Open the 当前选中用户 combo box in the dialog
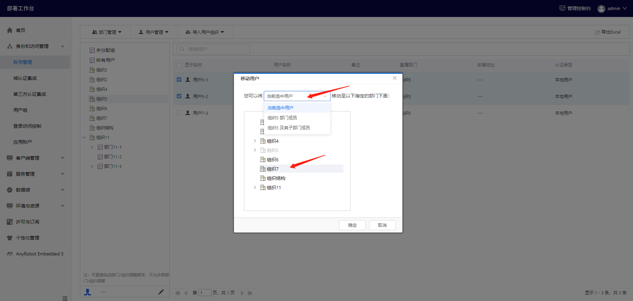633x301 pixels. tap(297, 96)
